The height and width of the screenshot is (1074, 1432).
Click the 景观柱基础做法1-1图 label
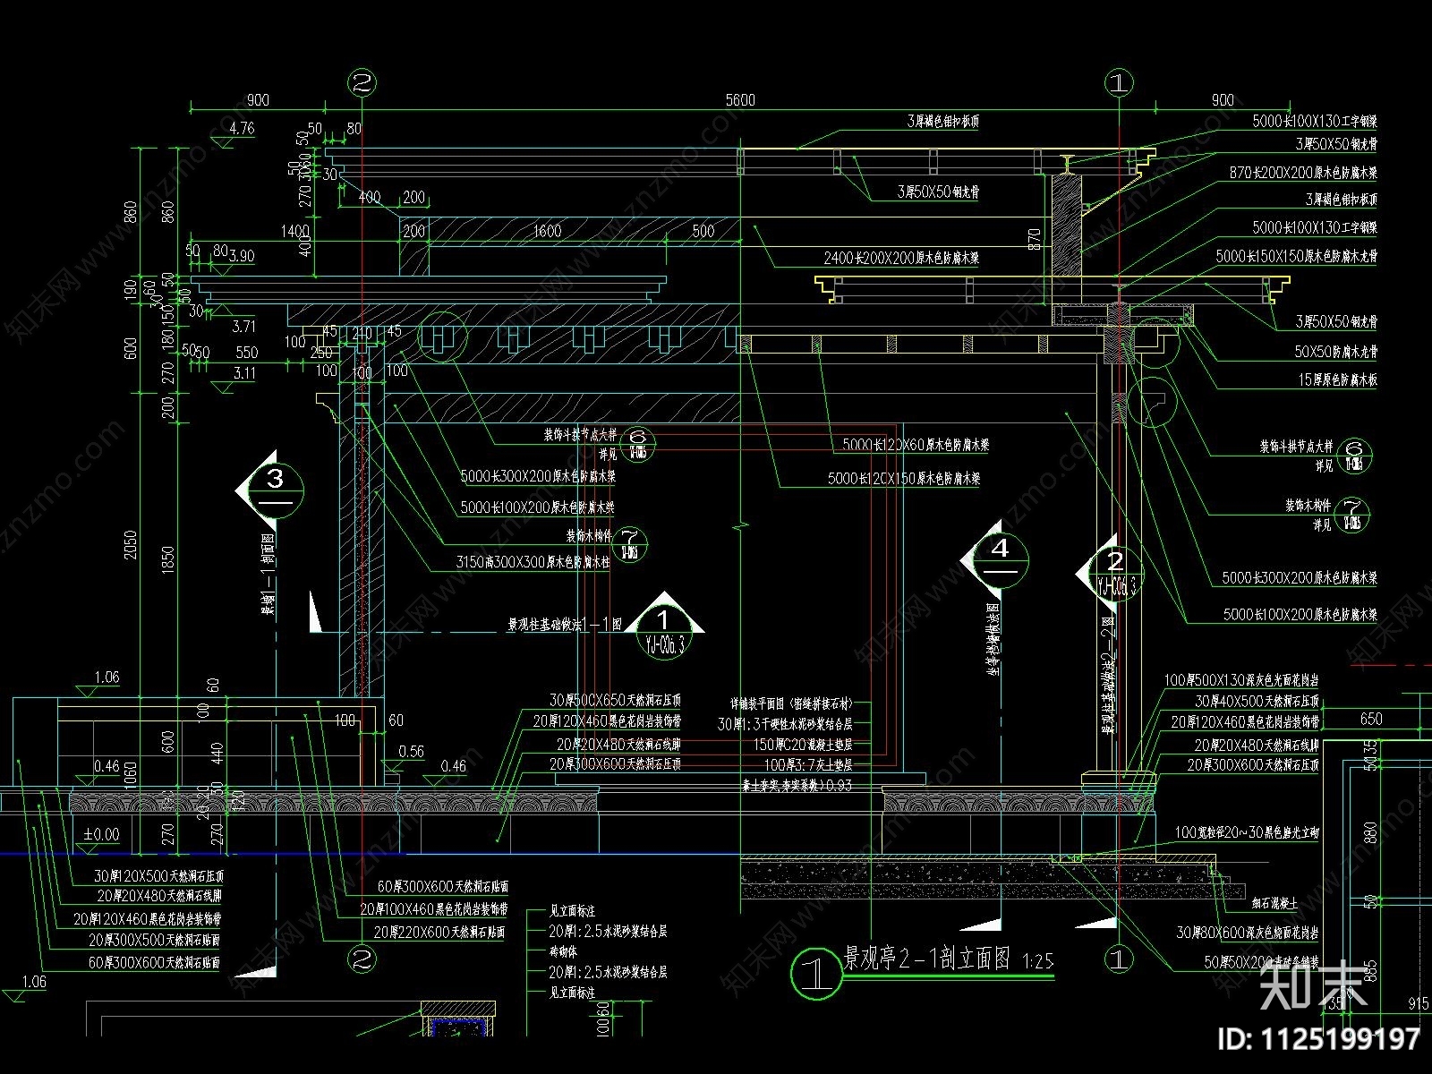[x=565, y=624]
